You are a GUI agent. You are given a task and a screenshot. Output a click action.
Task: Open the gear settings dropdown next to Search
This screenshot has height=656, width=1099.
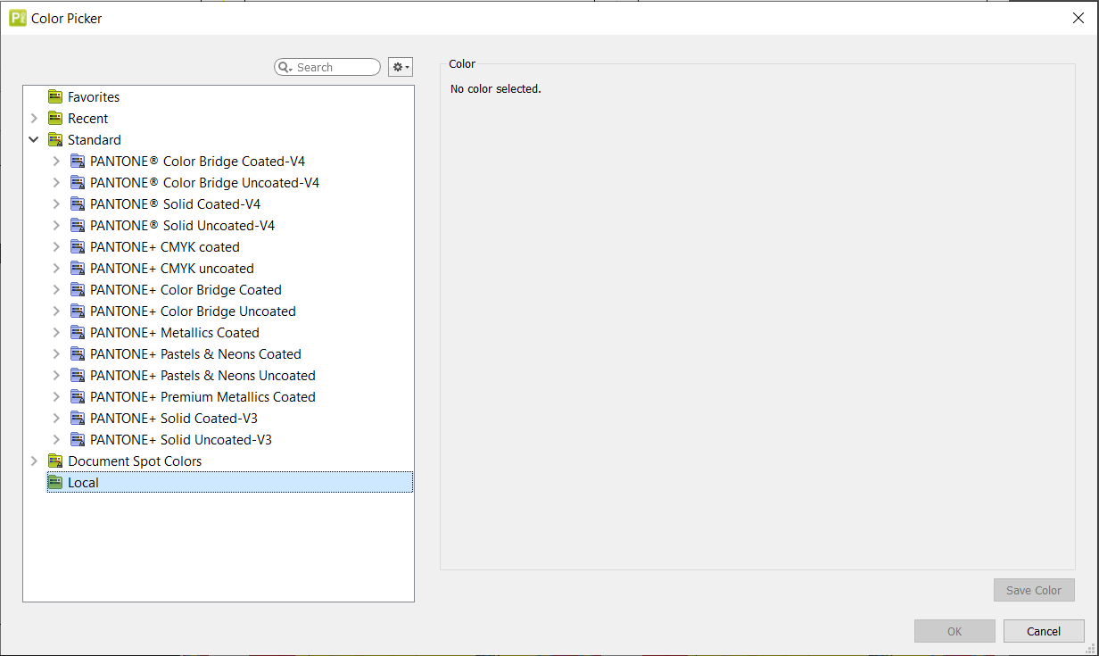(x=401, y=67)
